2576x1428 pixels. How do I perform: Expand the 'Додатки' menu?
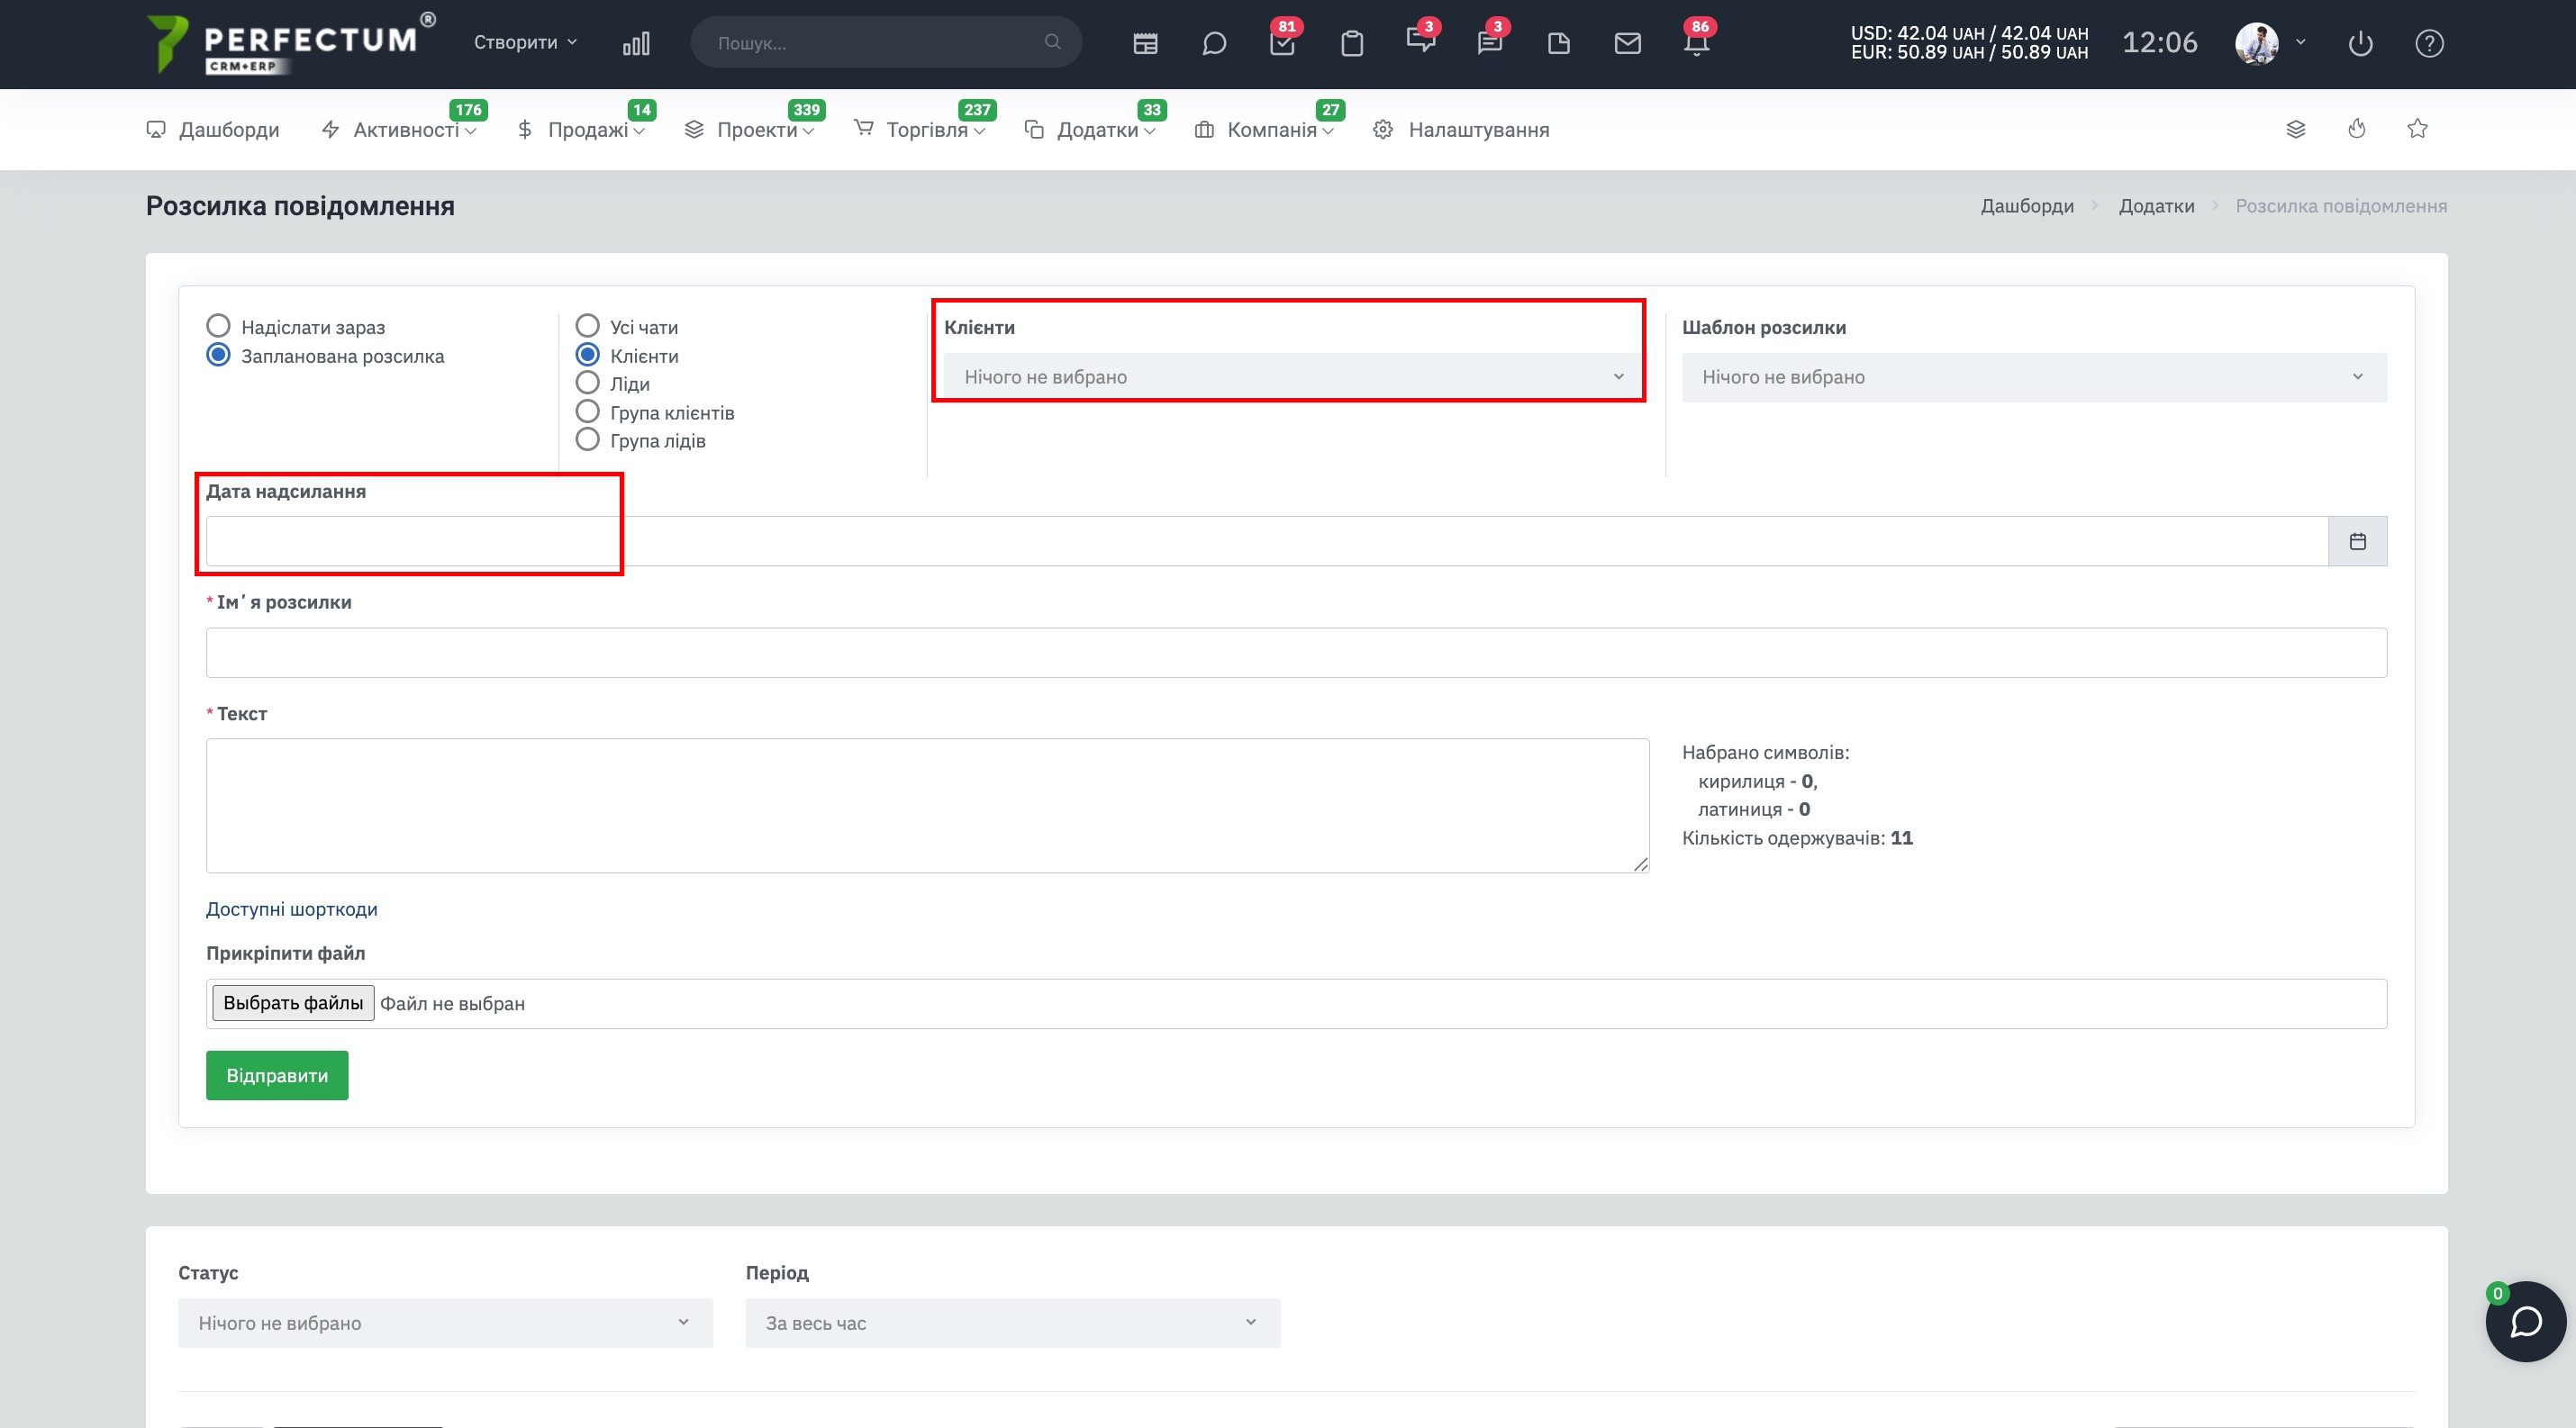click(x=1090, y=129)
